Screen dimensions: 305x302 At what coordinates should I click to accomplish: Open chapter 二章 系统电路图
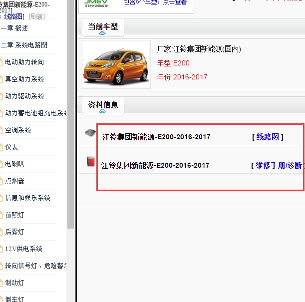point(24,45)
